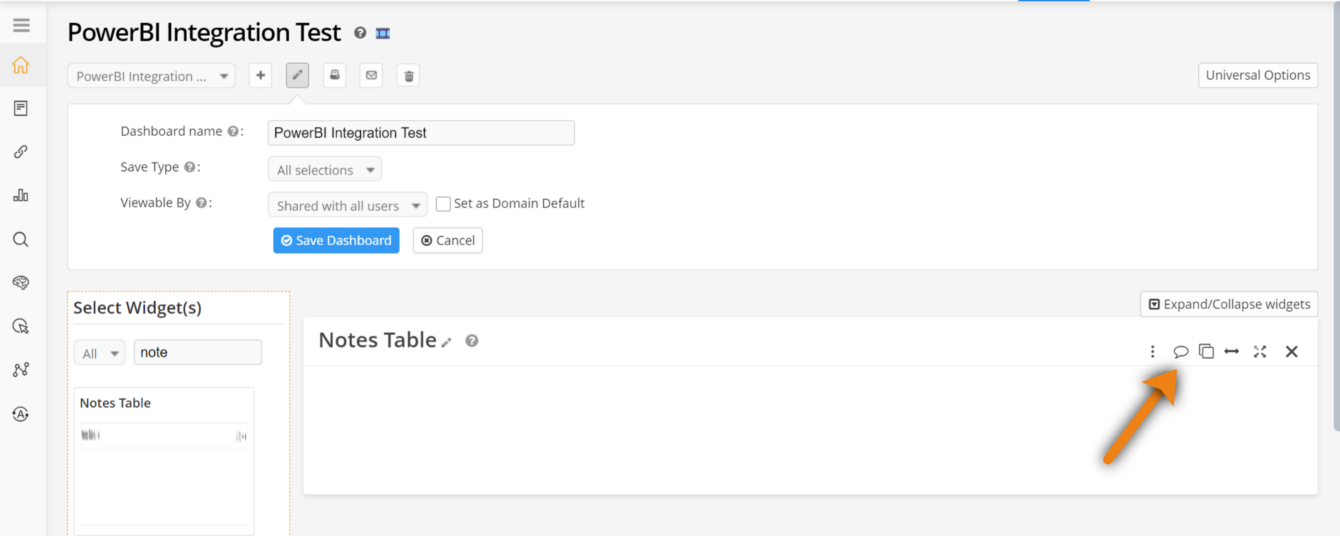Expand the PowerBI Integration dashboard selector
The image size is (1340, 536).
(151, 76)
